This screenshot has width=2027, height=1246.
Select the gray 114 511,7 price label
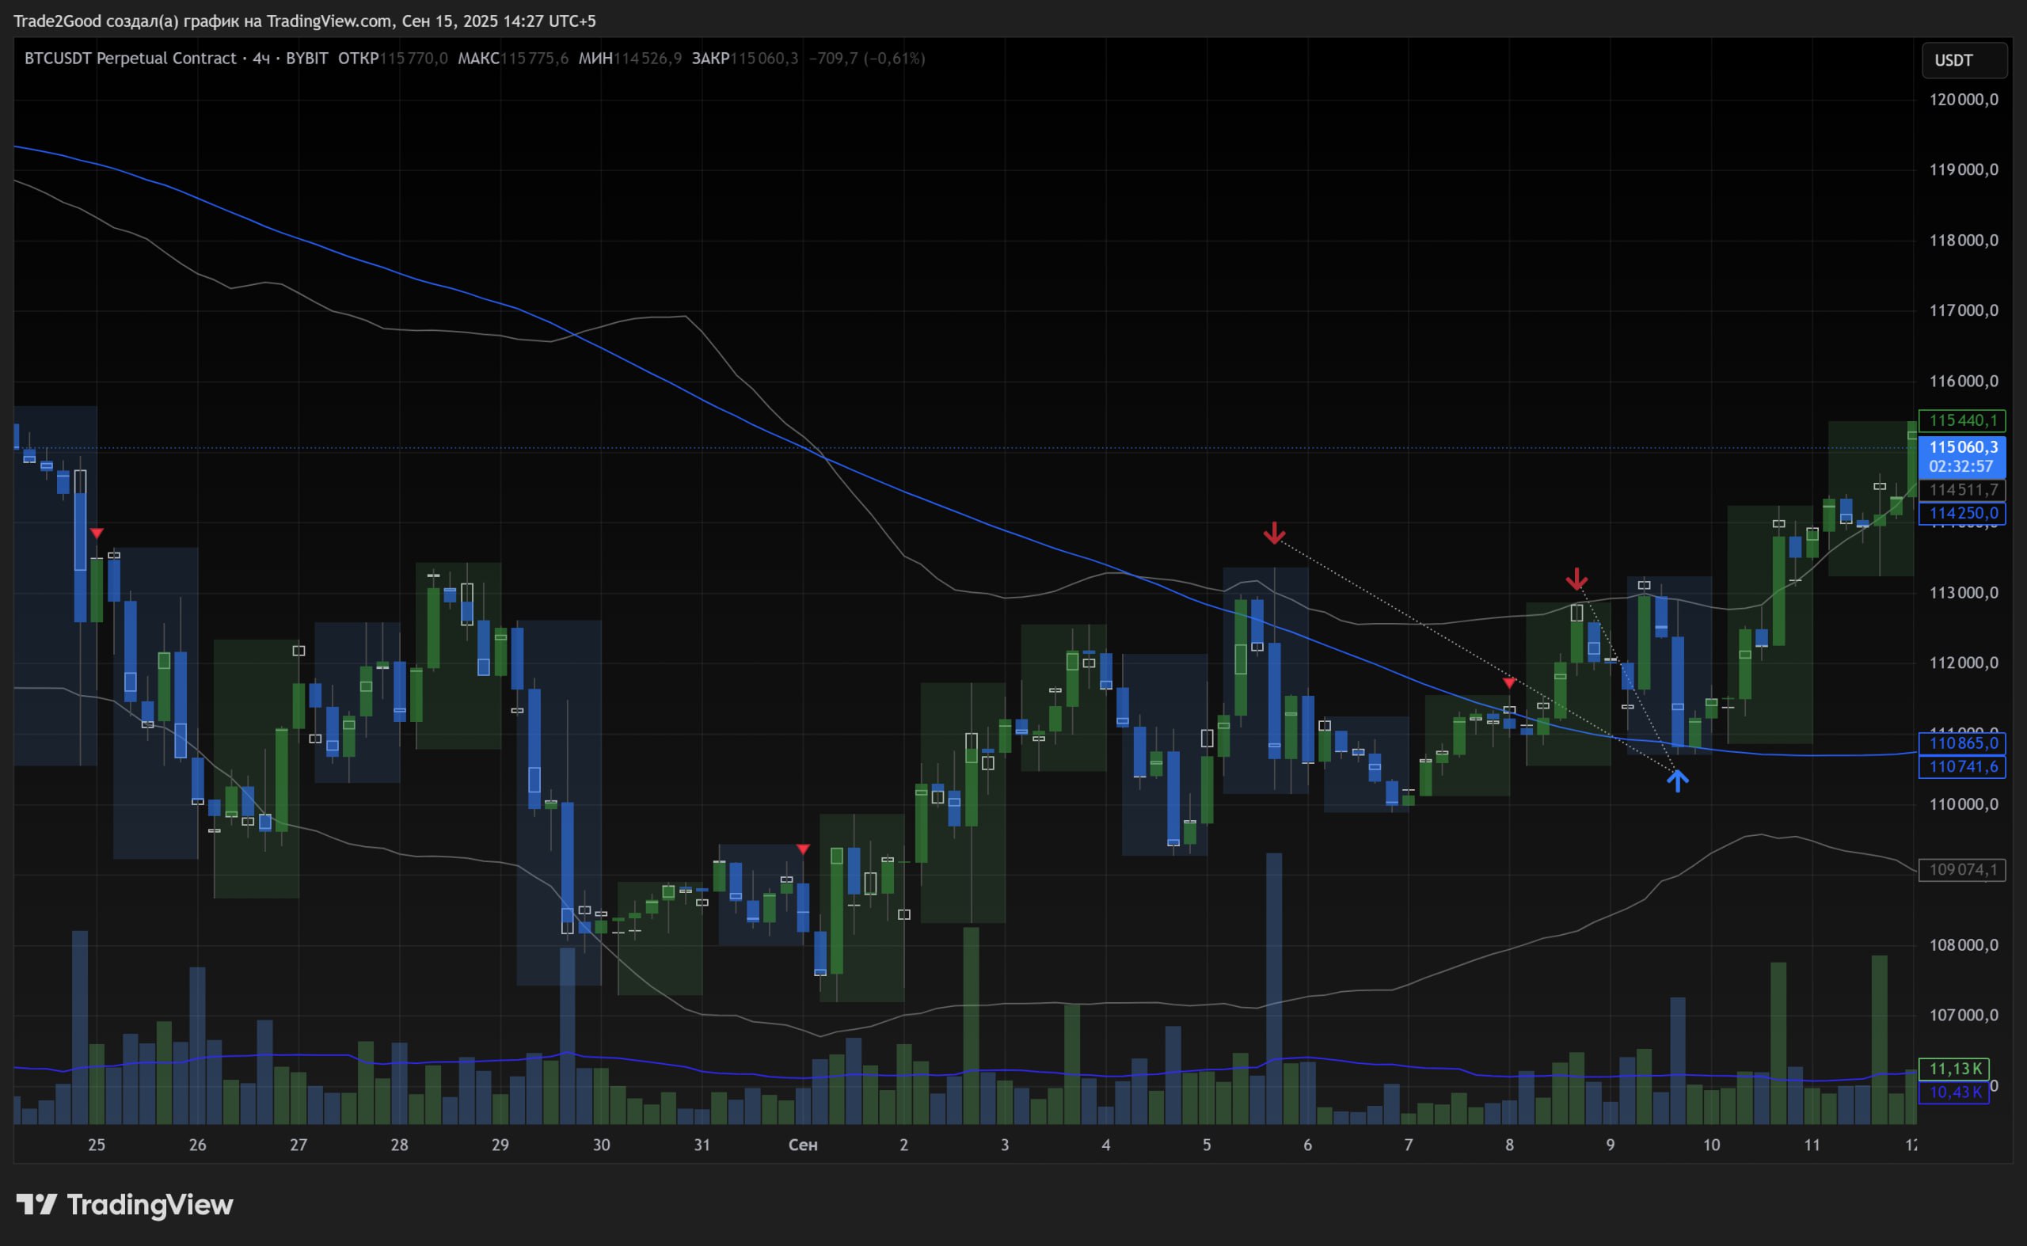point(1962,490)
